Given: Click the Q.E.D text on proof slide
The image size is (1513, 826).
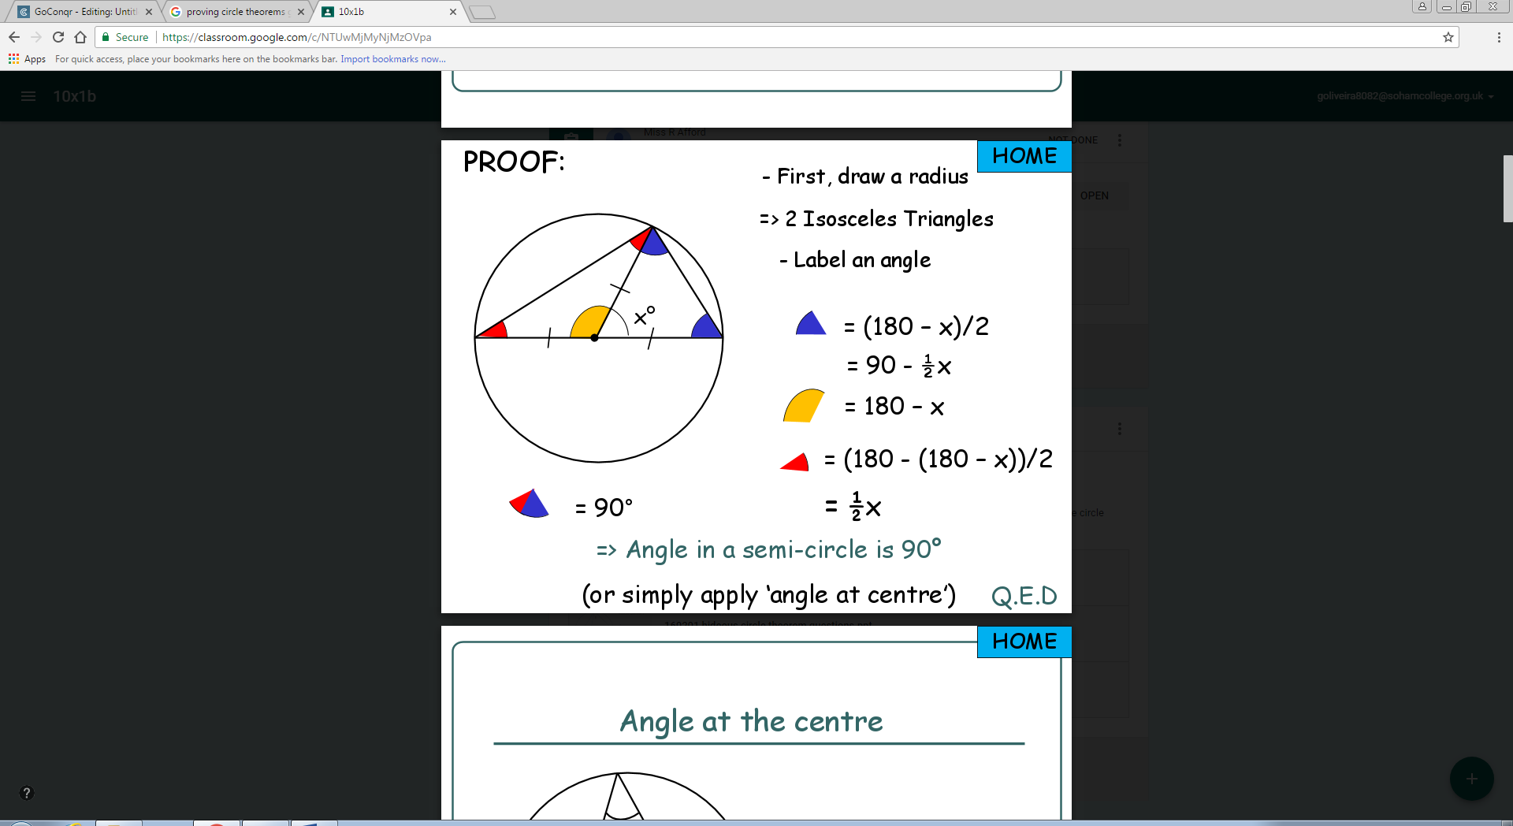Looking at the screenshot, I should (1024, 596).
